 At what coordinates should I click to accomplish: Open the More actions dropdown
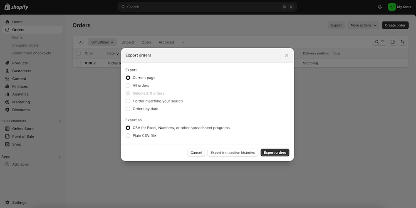(x=364, y=25)
